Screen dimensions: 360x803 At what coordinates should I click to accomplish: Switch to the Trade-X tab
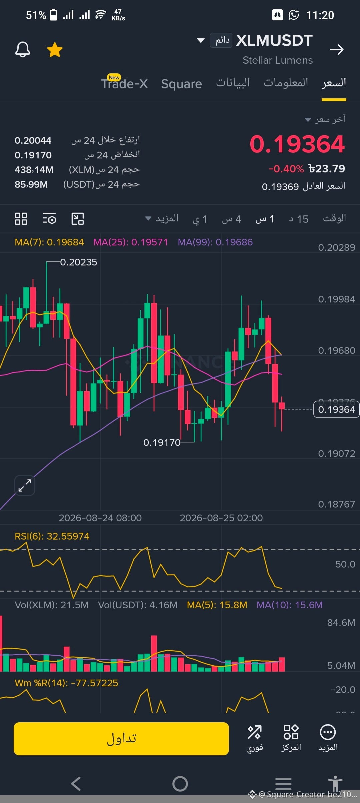(x=125, y=83)
